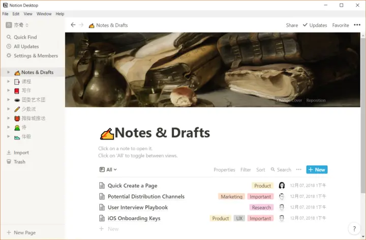
Task: Open the database Sort option
Action: coord(260,169)
